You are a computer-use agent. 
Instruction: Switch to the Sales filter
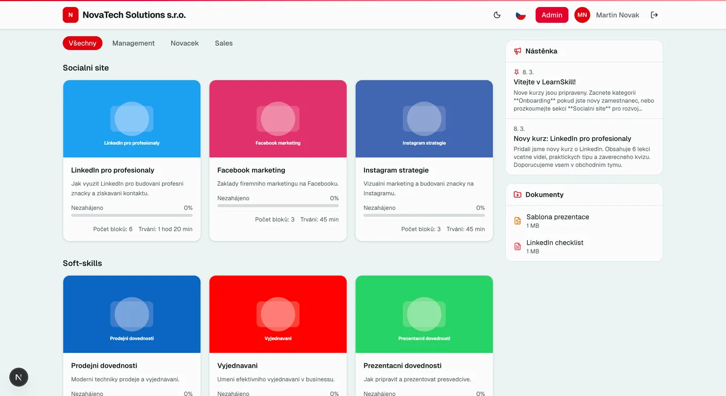pos(223,43)
